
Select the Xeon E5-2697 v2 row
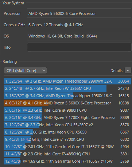pos(67,125)
